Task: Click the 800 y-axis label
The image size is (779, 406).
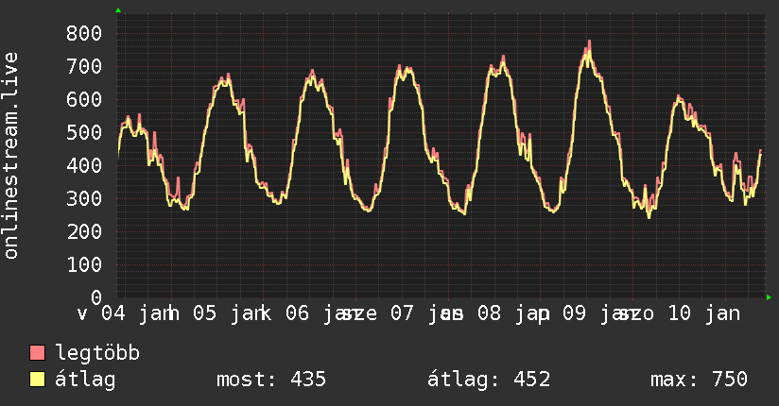Action: 84,34
